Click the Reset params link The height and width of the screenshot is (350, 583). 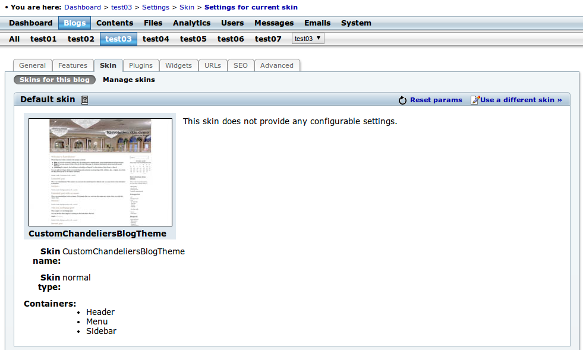pyautogui.click(x=436, y=100)
